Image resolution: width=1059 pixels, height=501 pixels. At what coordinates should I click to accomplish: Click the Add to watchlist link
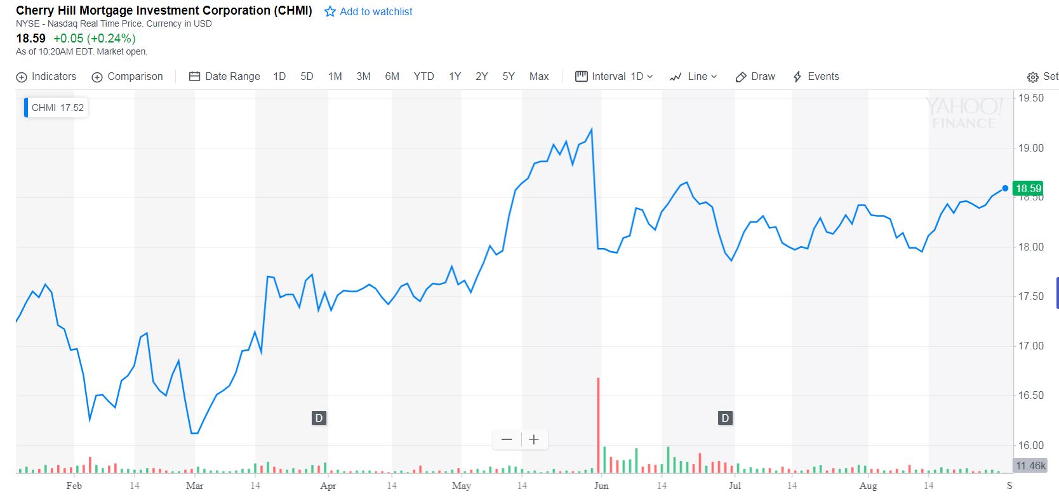click(376, 12)
